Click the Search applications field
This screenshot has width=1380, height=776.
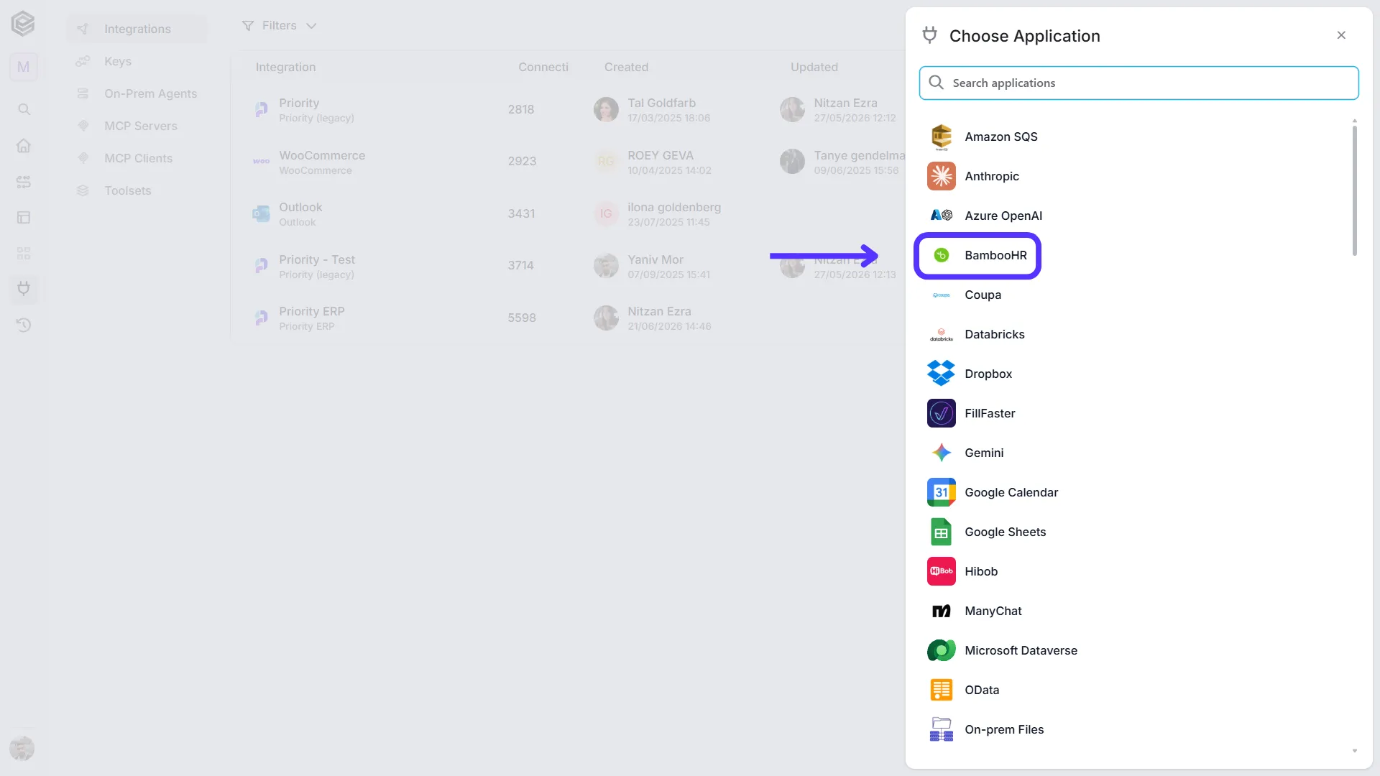[1138, 83]
